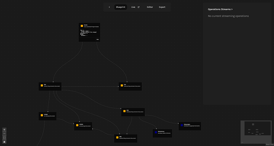
Task: Switch to the Editor tab
Action: tap(150, 7)
